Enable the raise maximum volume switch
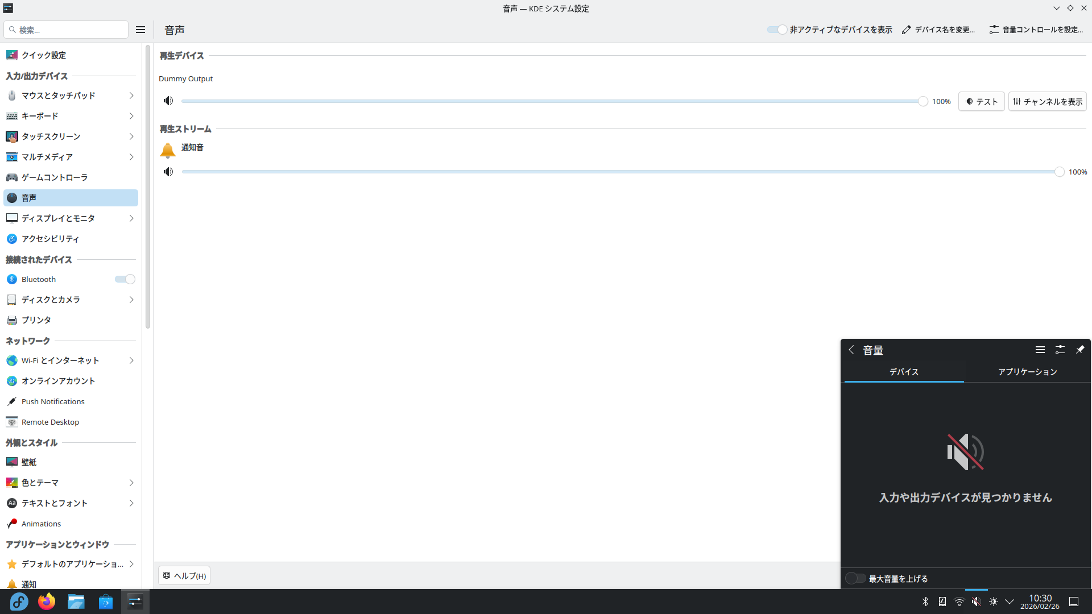1092x614 pixels. pyautogui.click(x=855, y=578)
